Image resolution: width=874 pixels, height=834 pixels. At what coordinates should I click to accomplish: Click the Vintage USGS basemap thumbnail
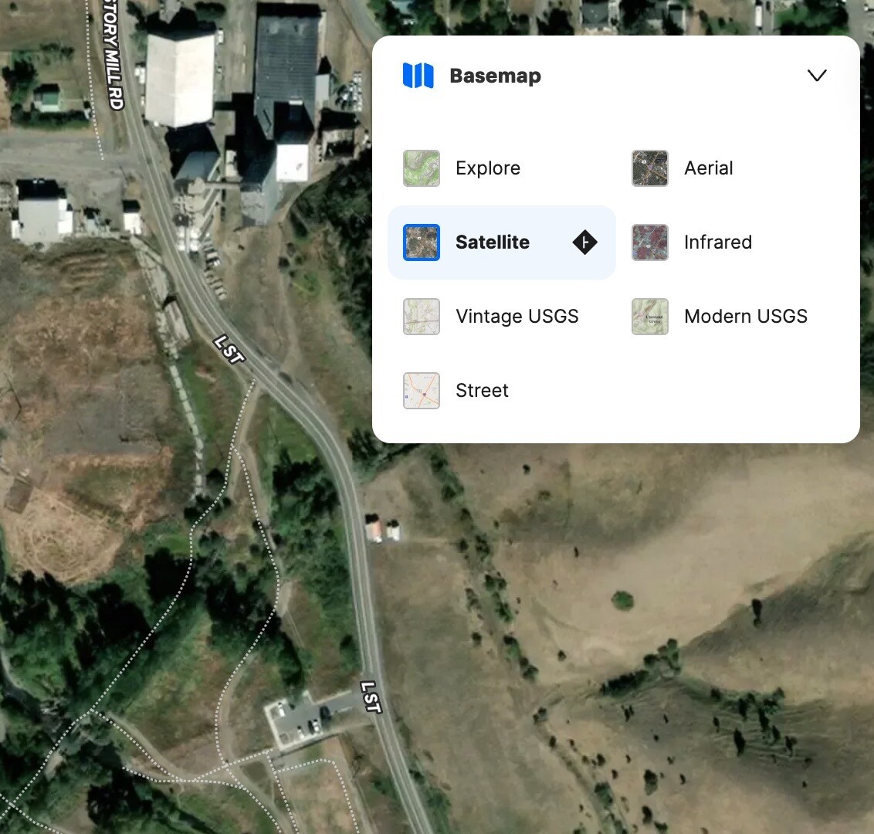(421, 316)
